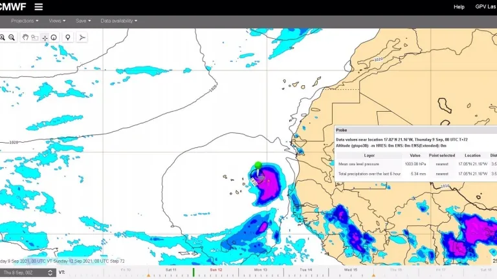Click the green probe marker on map
The width and height of the screenshot is (497, 279).
pyautogui.click(x=258, y=166)
